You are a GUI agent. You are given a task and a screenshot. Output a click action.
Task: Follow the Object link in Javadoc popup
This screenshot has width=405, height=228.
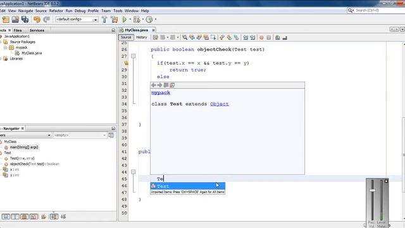point(220,104)
